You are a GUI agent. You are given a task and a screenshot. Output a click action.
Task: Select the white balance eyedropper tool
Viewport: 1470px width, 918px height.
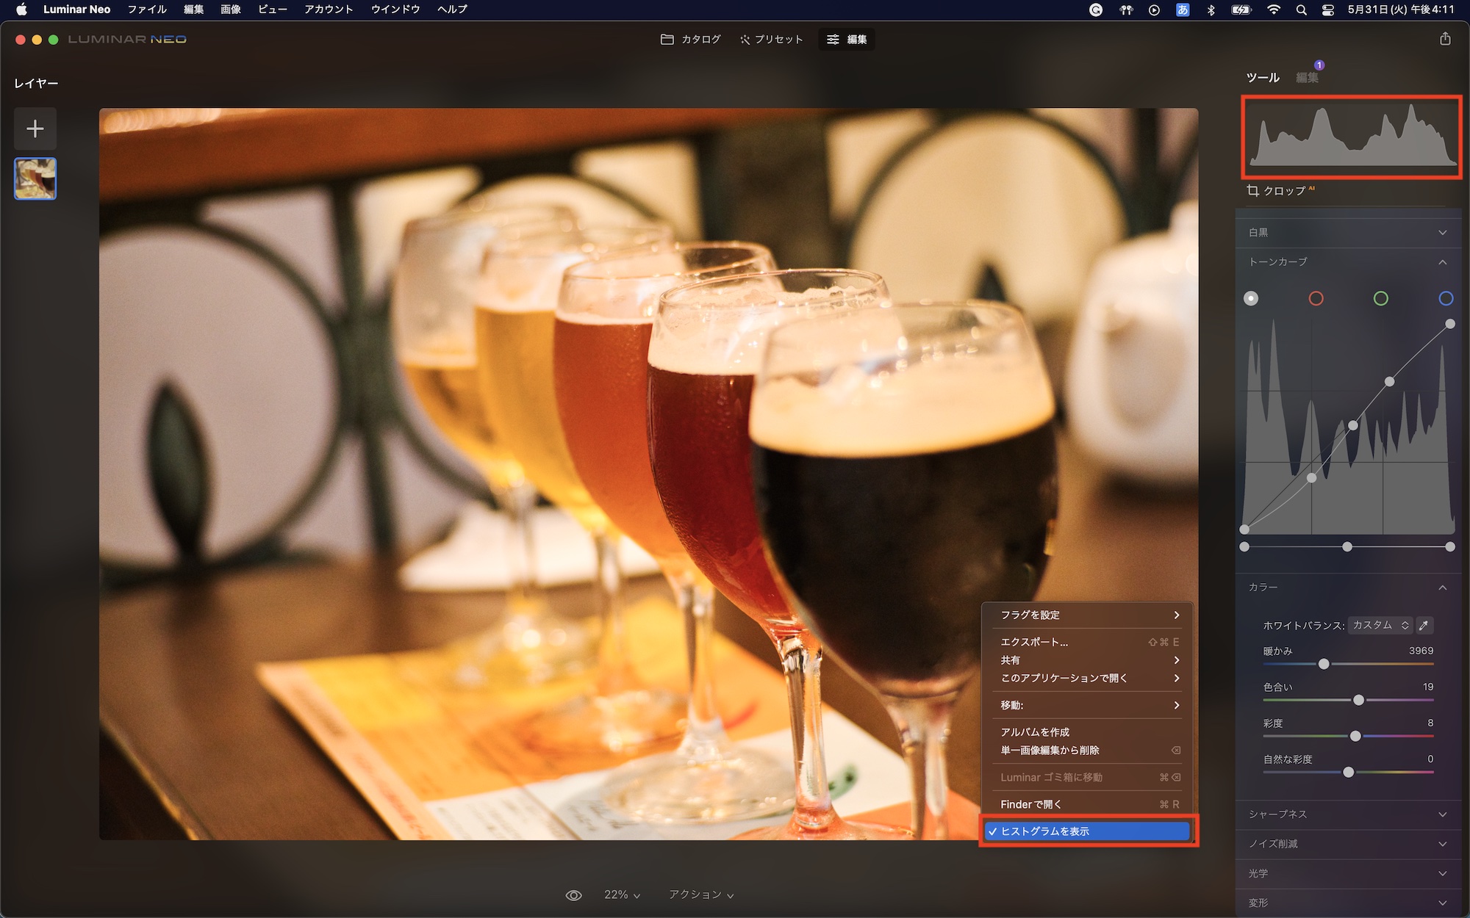tap(1424, 626)
